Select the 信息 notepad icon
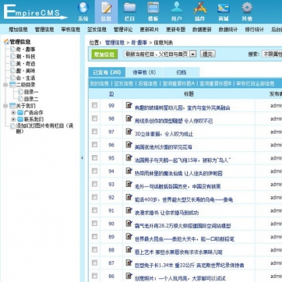The height and width of the screenshot is (282, 282). (106, 8)
